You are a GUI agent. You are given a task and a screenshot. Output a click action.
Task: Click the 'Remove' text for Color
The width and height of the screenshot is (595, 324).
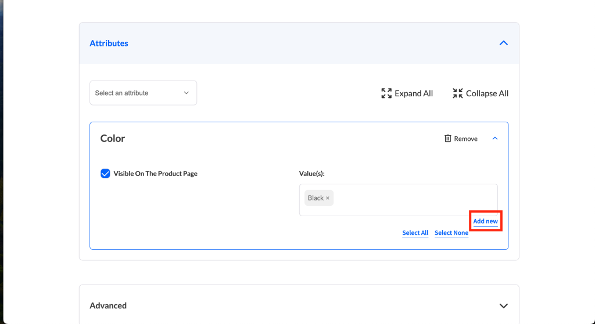465,139
